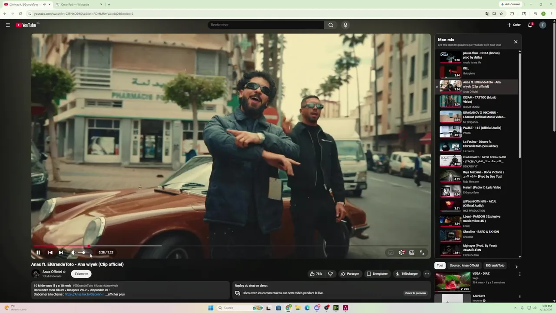The width and height of the screenshot is (556, 313).
Task: Open a new browser tab
Action: [x=109, y=4]
